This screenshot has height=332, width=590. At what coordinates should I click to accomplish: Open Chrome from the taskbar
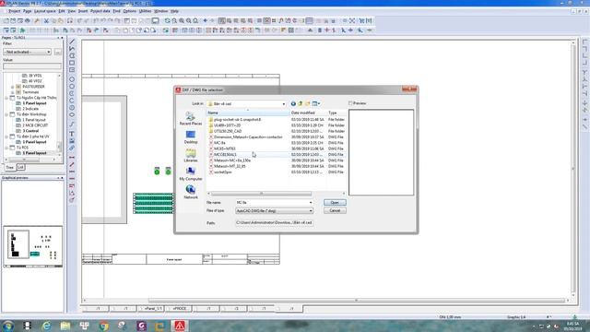(x=104, y=326)
